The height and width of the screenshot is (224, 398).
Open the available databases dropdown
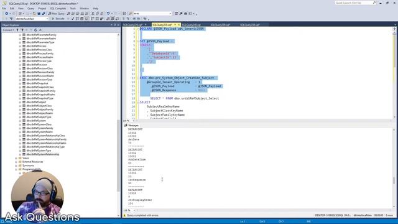click(47, 19)
